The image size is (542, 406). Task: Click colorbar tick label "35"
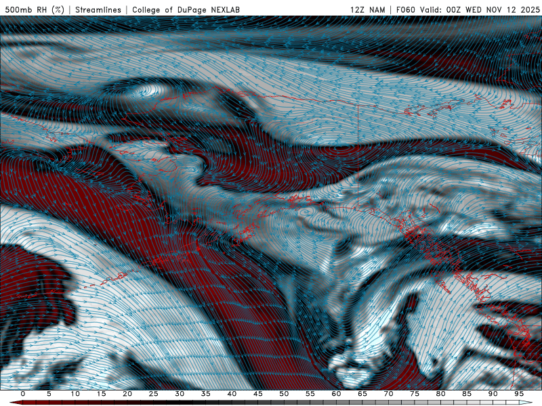pos(206,394)
